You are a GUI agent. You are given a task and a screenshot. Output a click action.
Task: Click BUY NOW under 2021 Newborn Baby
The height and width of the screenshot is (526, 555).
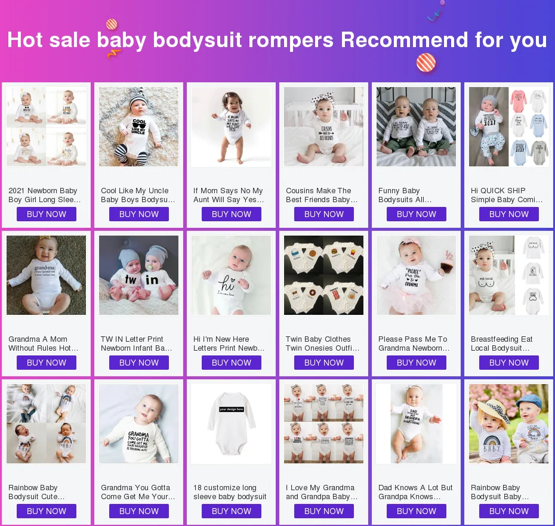pyautogui.click(x=47, y=214)
